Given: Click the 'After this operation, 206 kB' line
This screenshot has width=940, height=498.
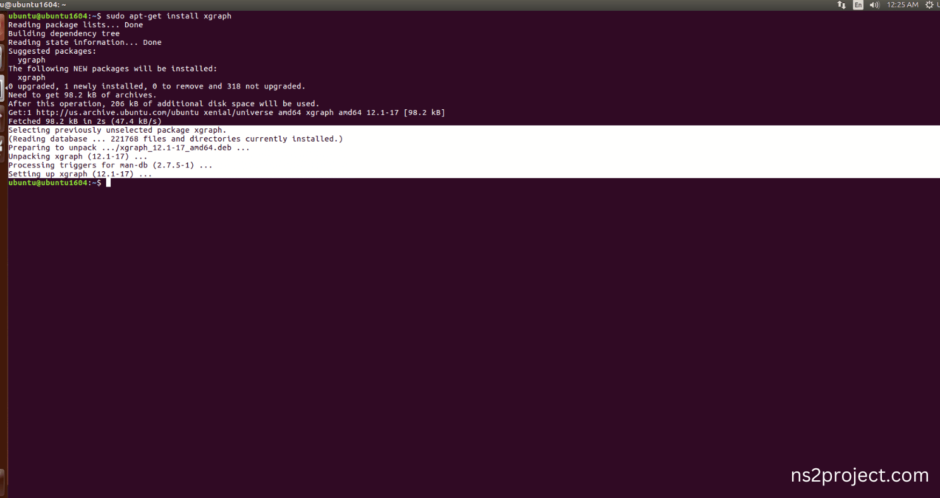Looking at the screenshot, I should 164,104.
